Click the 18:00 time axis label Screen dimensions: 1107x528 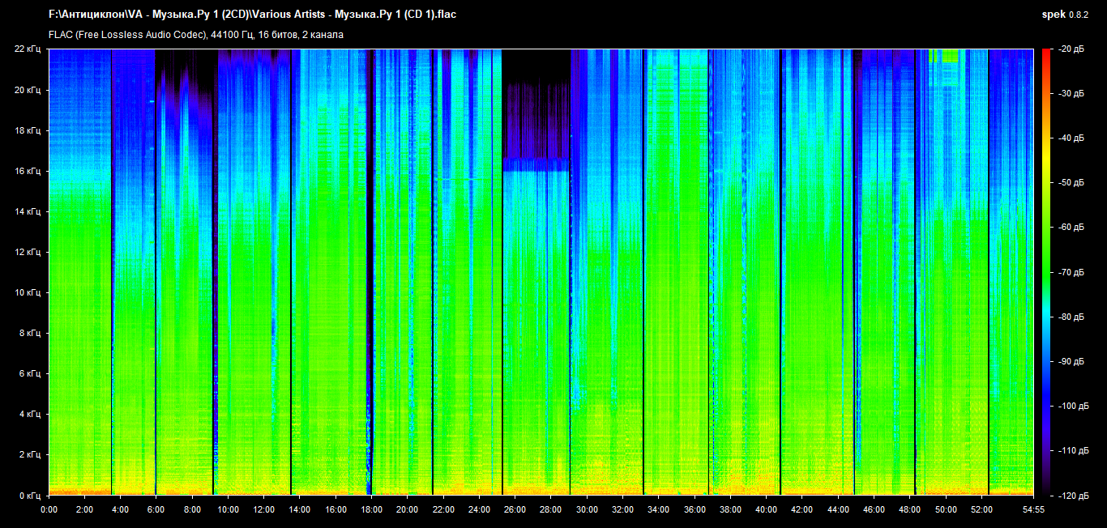point(371,509)
